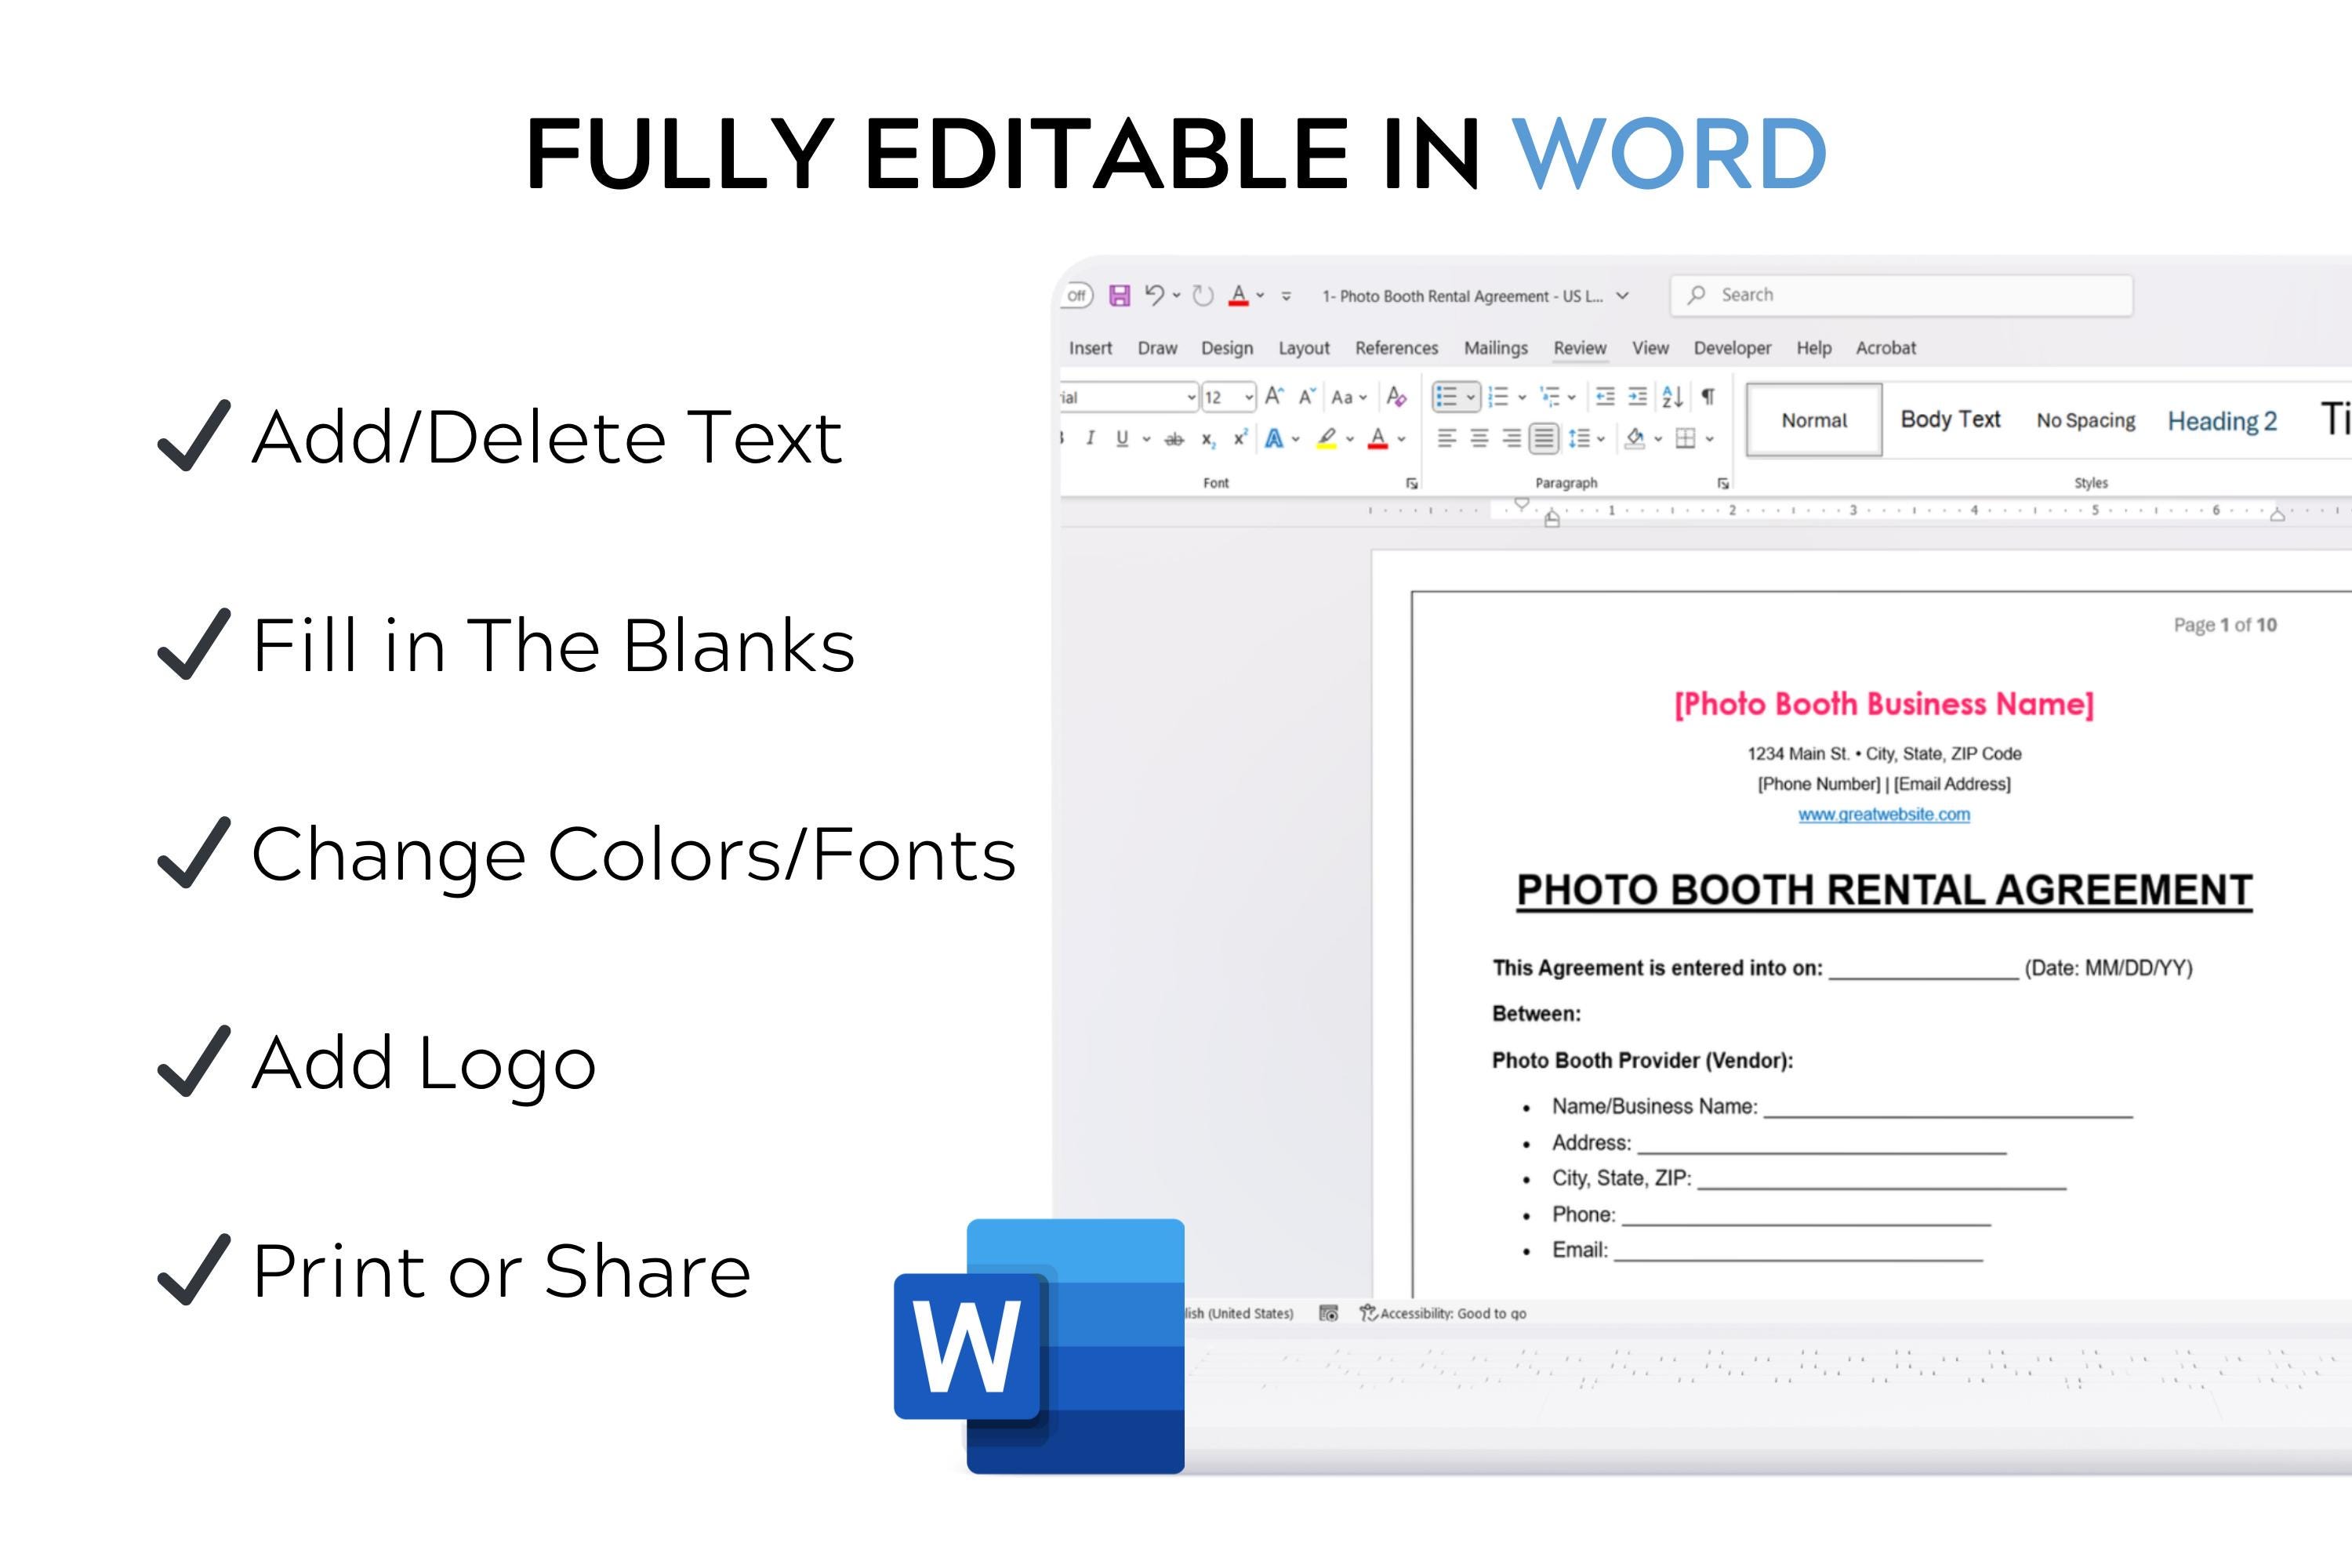Save the document with the floppy icon
Screen dimensions: 2352x1568
(x=1120, y=295)
